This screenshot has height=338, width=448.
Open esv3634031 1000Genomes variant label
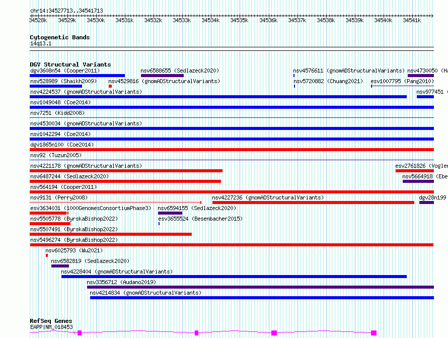[91, 208]
